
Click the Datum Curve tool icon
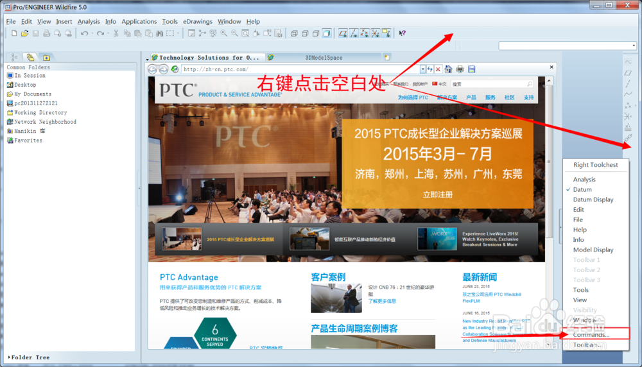[628, 94]
